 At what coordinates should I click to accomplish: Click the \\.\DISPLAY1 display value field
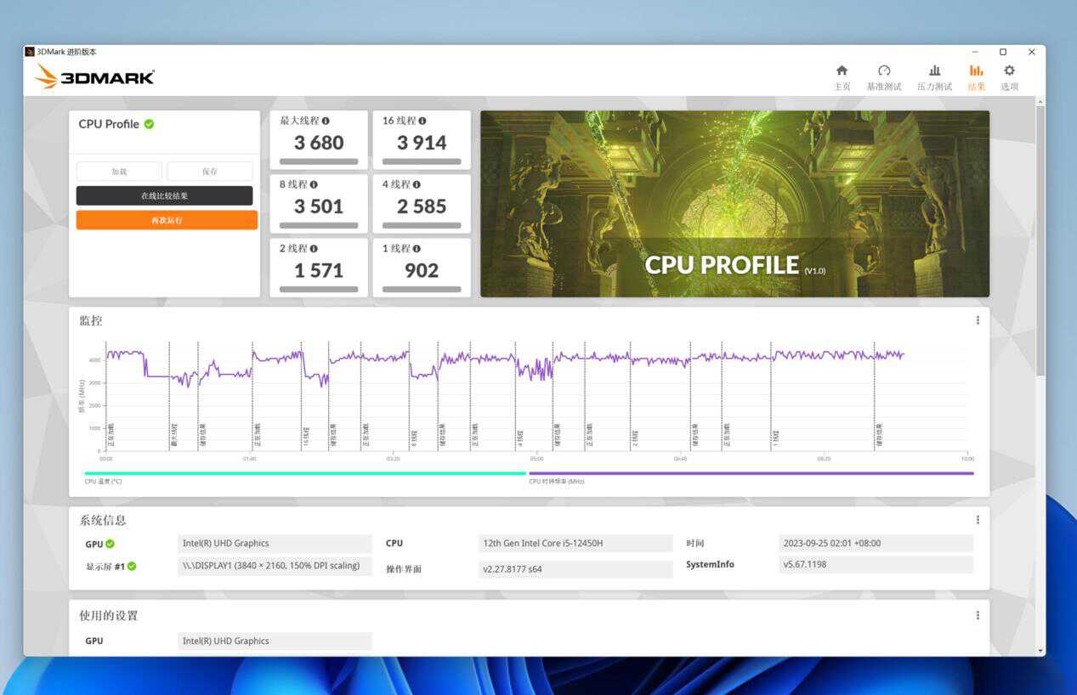point(275,566)
